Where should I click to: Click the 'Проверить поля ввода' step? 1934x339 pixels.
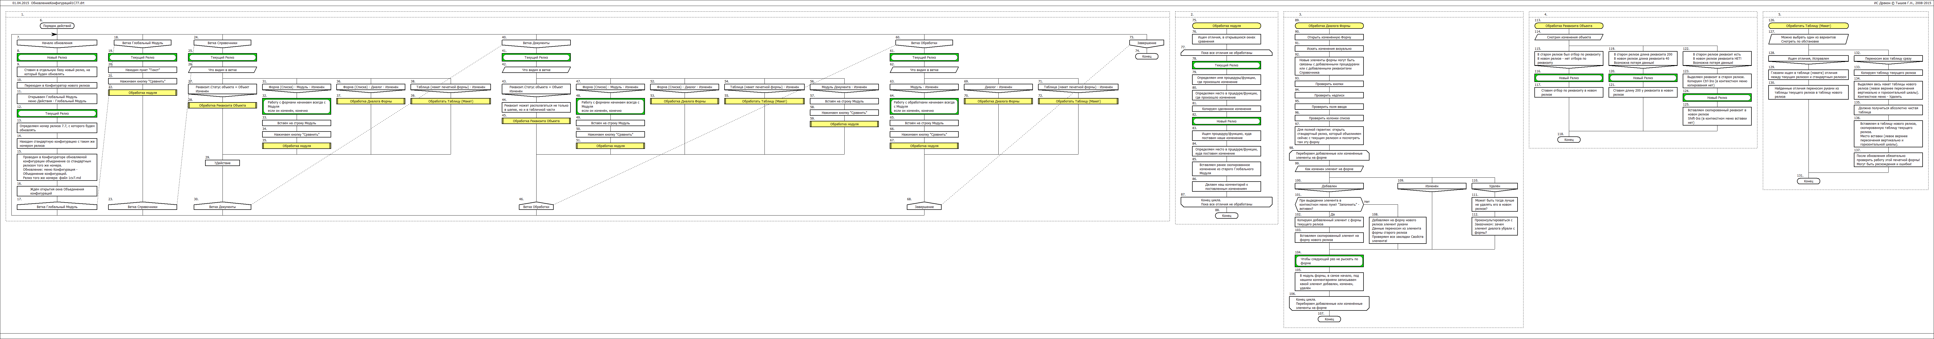pos(1329,107)
